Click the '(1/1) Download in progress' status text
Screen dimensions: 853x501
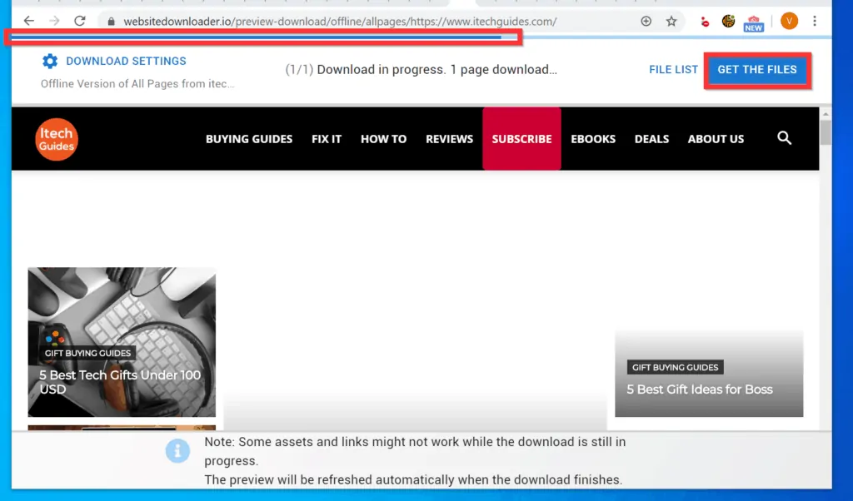(421, 70)
